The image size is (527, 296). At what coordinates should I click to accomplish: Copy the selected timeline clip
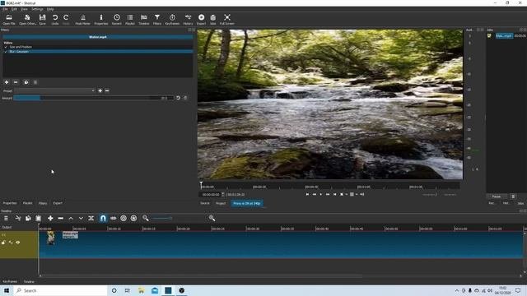tap(28, 218)
